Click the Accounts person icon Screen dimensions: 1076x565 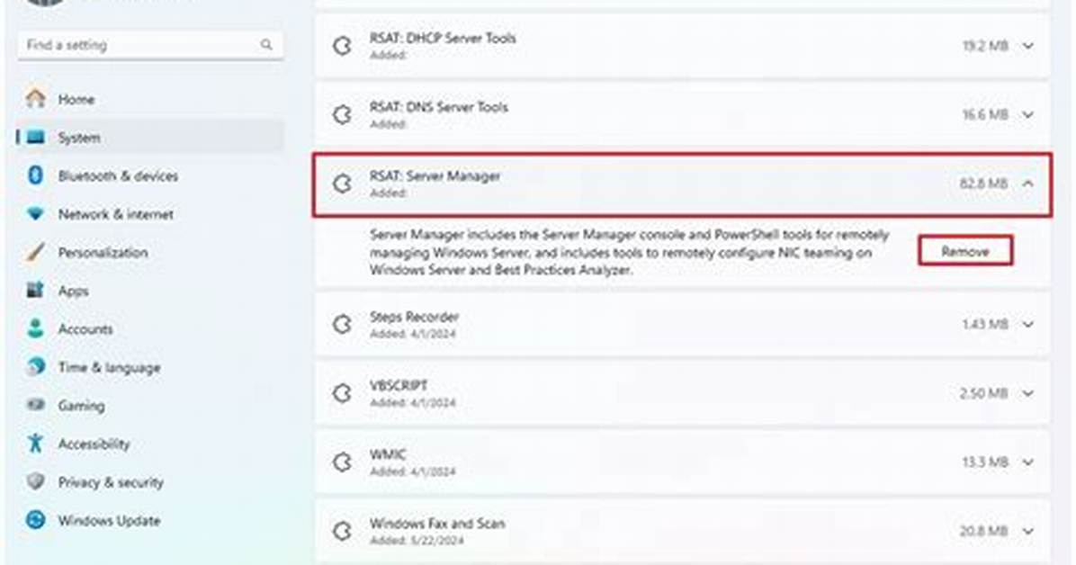coord(36,329)
